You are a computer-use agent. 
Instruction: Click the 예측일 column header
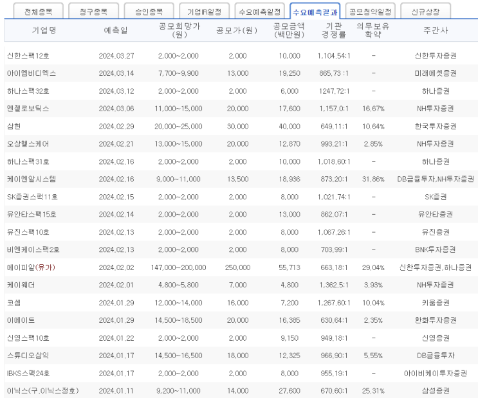tap(116, 30)
